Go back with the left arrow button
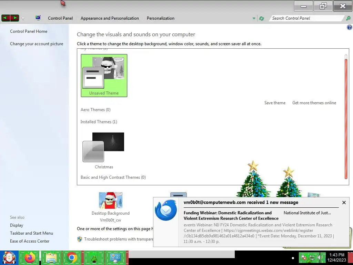 click(x=6, y=18)
